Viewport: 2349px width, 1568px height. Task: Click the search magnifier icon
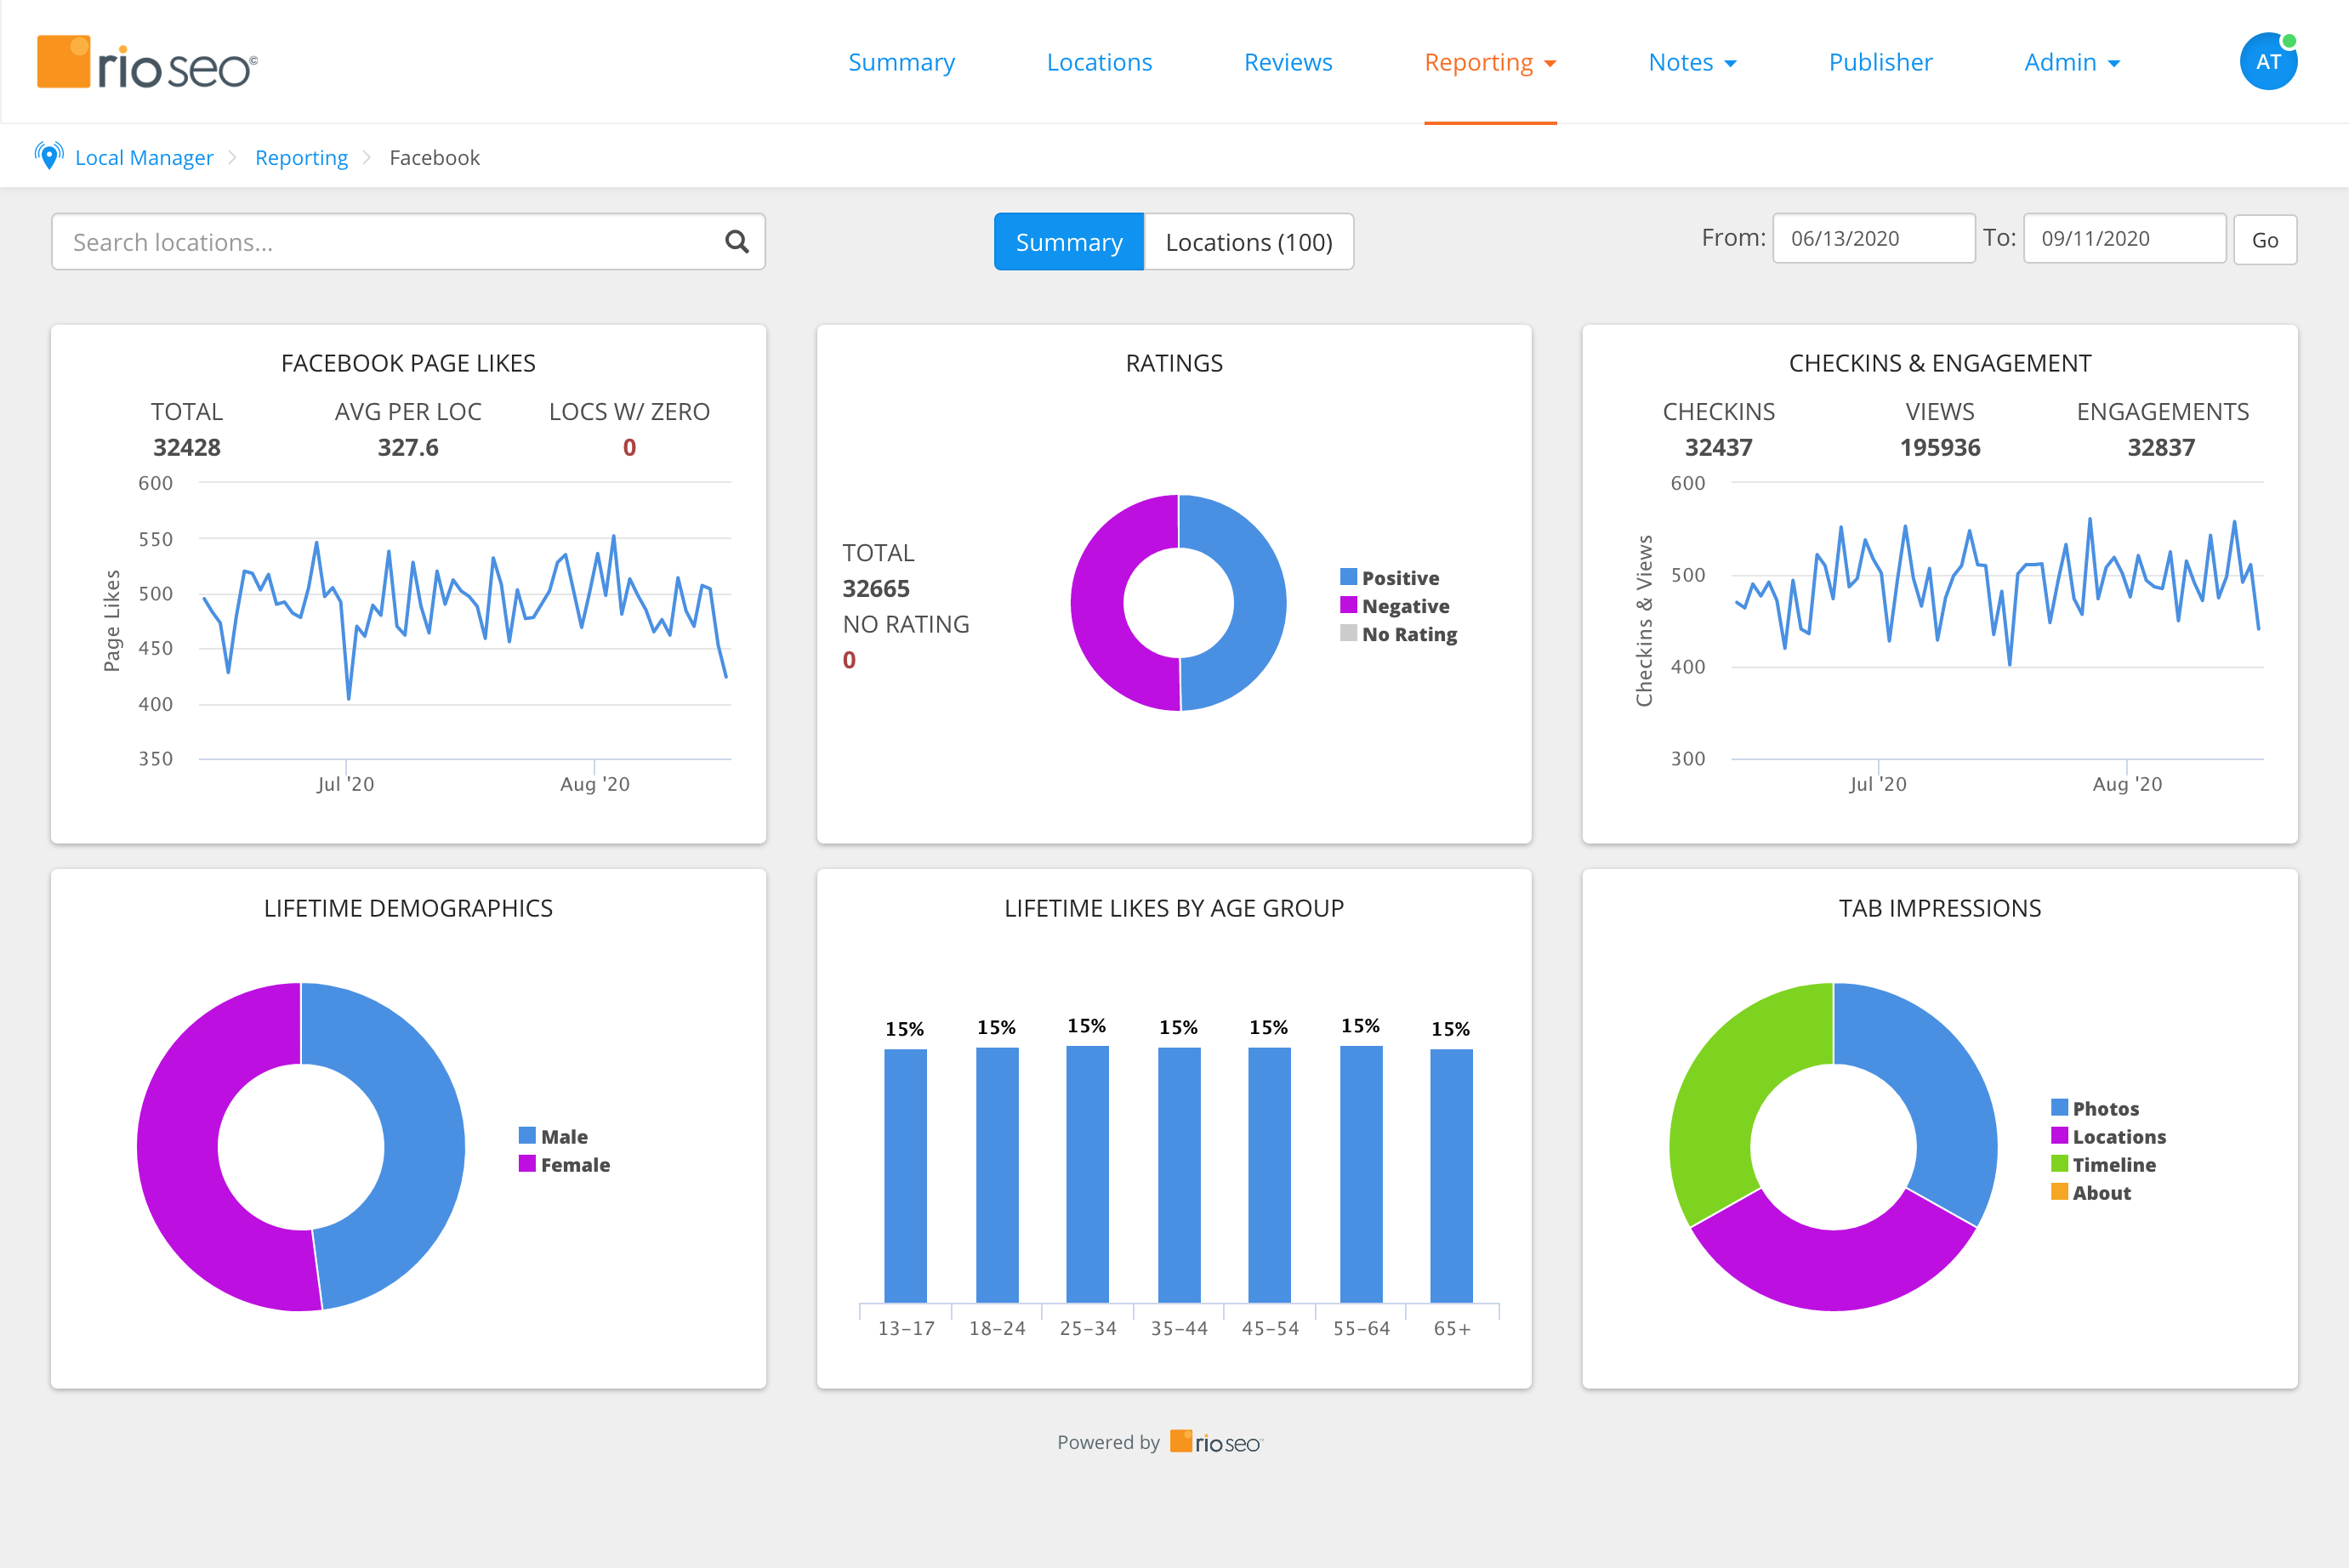(x=736, y=241)
